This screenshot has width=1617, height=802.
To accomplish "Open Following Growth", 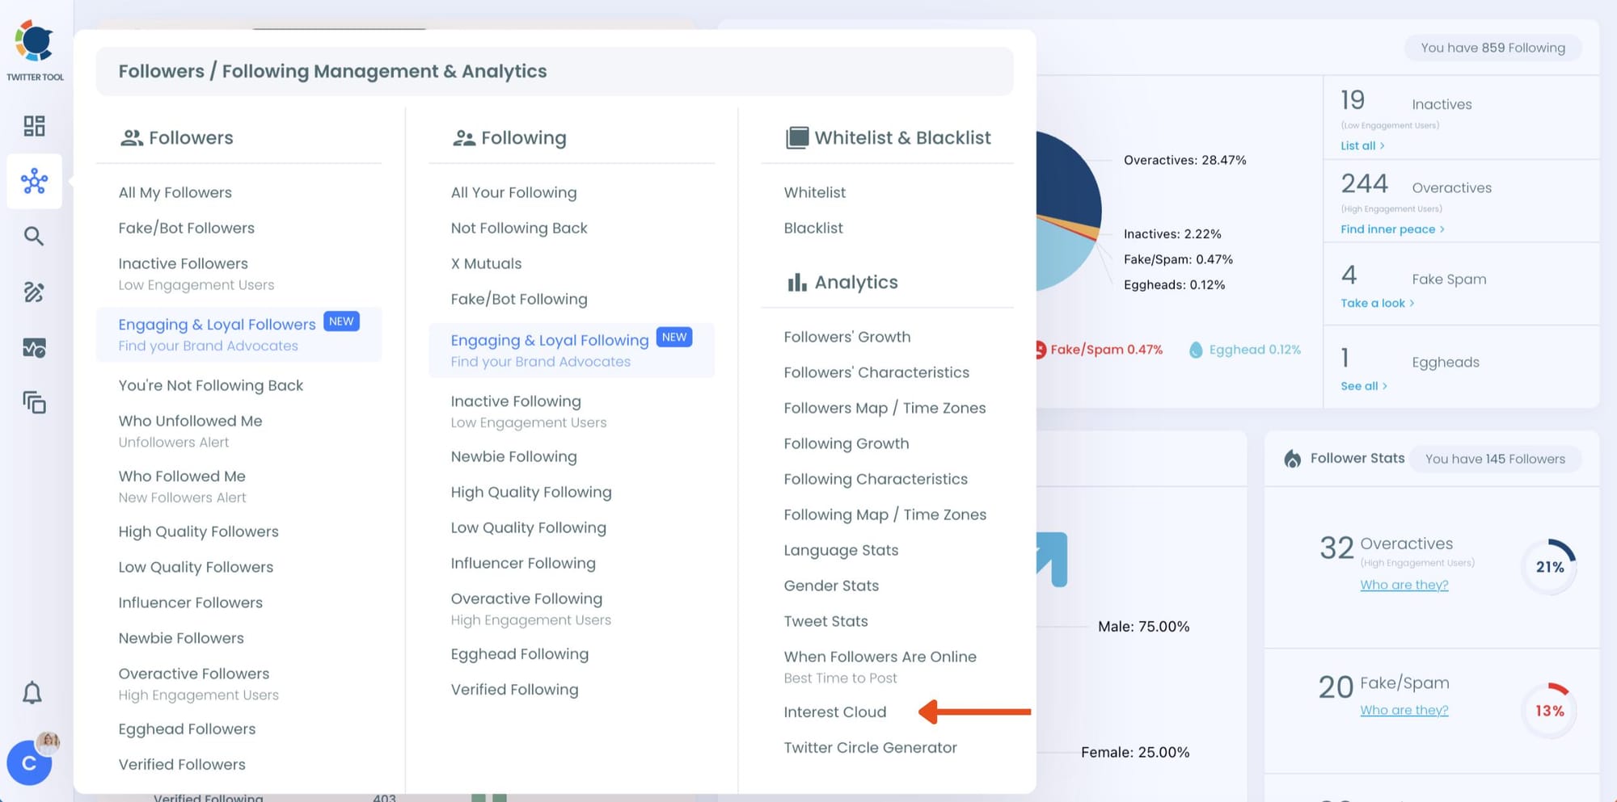I will pyautogui.click(x=846, y=443).
